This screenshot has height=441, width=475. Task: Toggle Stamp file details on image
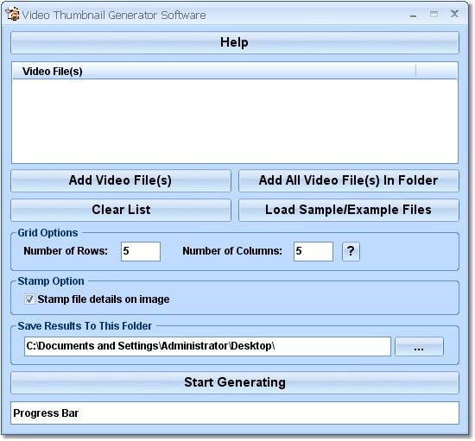(x=29, y=299)
